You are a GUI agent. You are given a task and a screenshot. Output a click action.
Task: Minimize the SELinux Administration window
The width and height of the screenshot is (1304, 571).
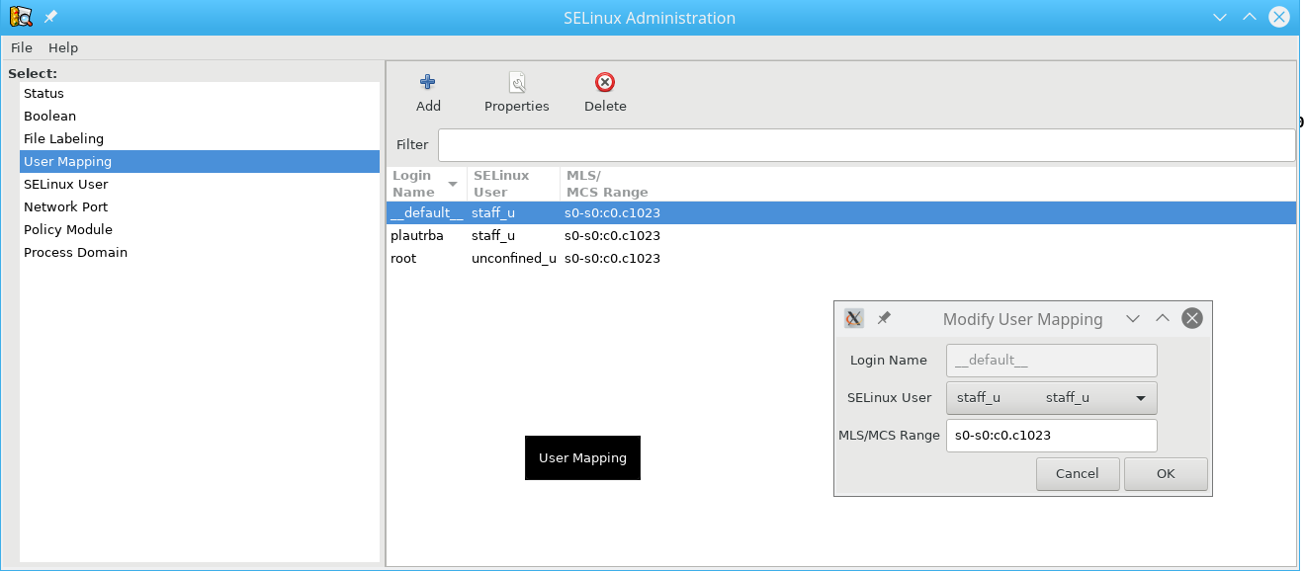click(x=1220, y=17)
